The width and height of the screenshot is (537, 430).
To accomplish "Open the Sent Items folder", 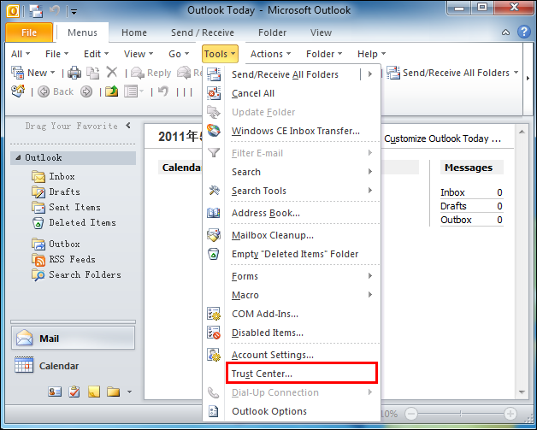I will [x=66, y=207].
